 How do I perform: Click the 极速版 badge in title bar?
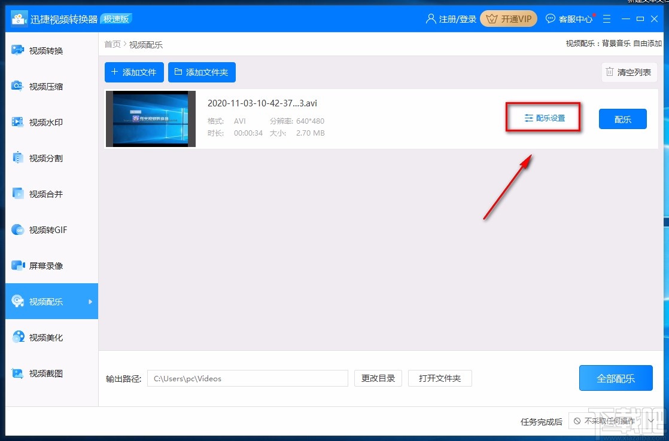coord(116,19)
